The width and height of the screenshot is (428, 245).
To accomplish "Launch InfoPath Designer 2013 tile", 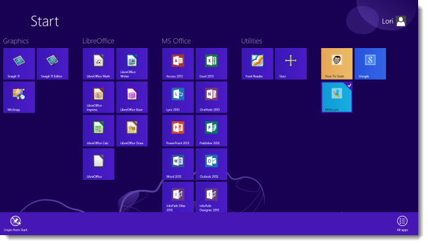I will pos(211,197).
